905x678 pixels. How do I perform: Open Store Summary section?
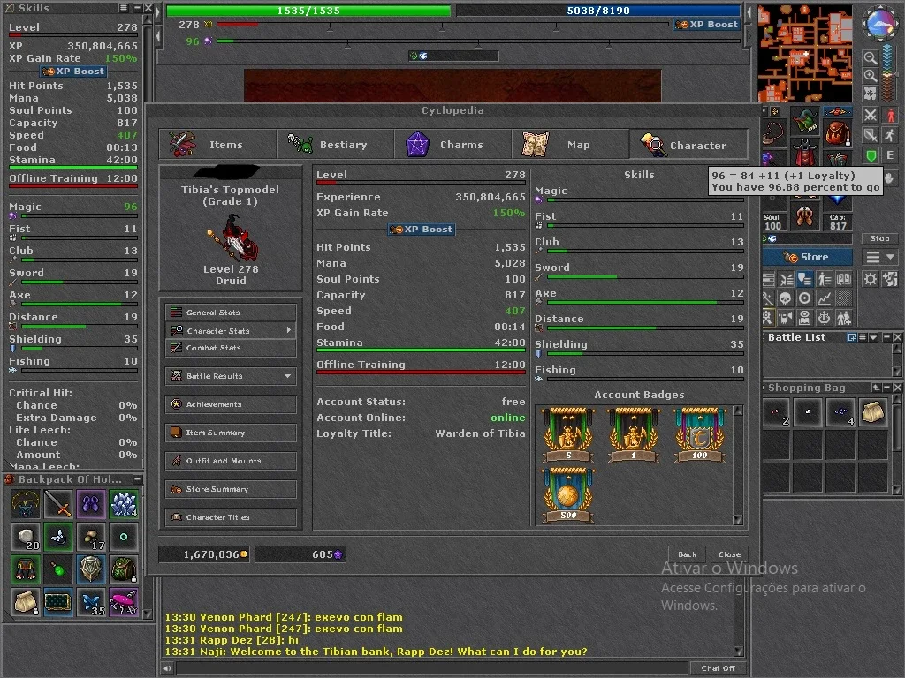pyautogui.click(x=231, y=489)
